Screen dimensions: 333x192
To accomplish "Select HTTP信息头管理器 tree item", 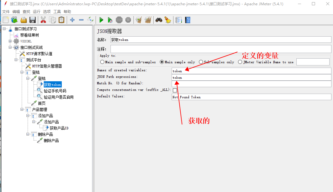I will [47, 66].
